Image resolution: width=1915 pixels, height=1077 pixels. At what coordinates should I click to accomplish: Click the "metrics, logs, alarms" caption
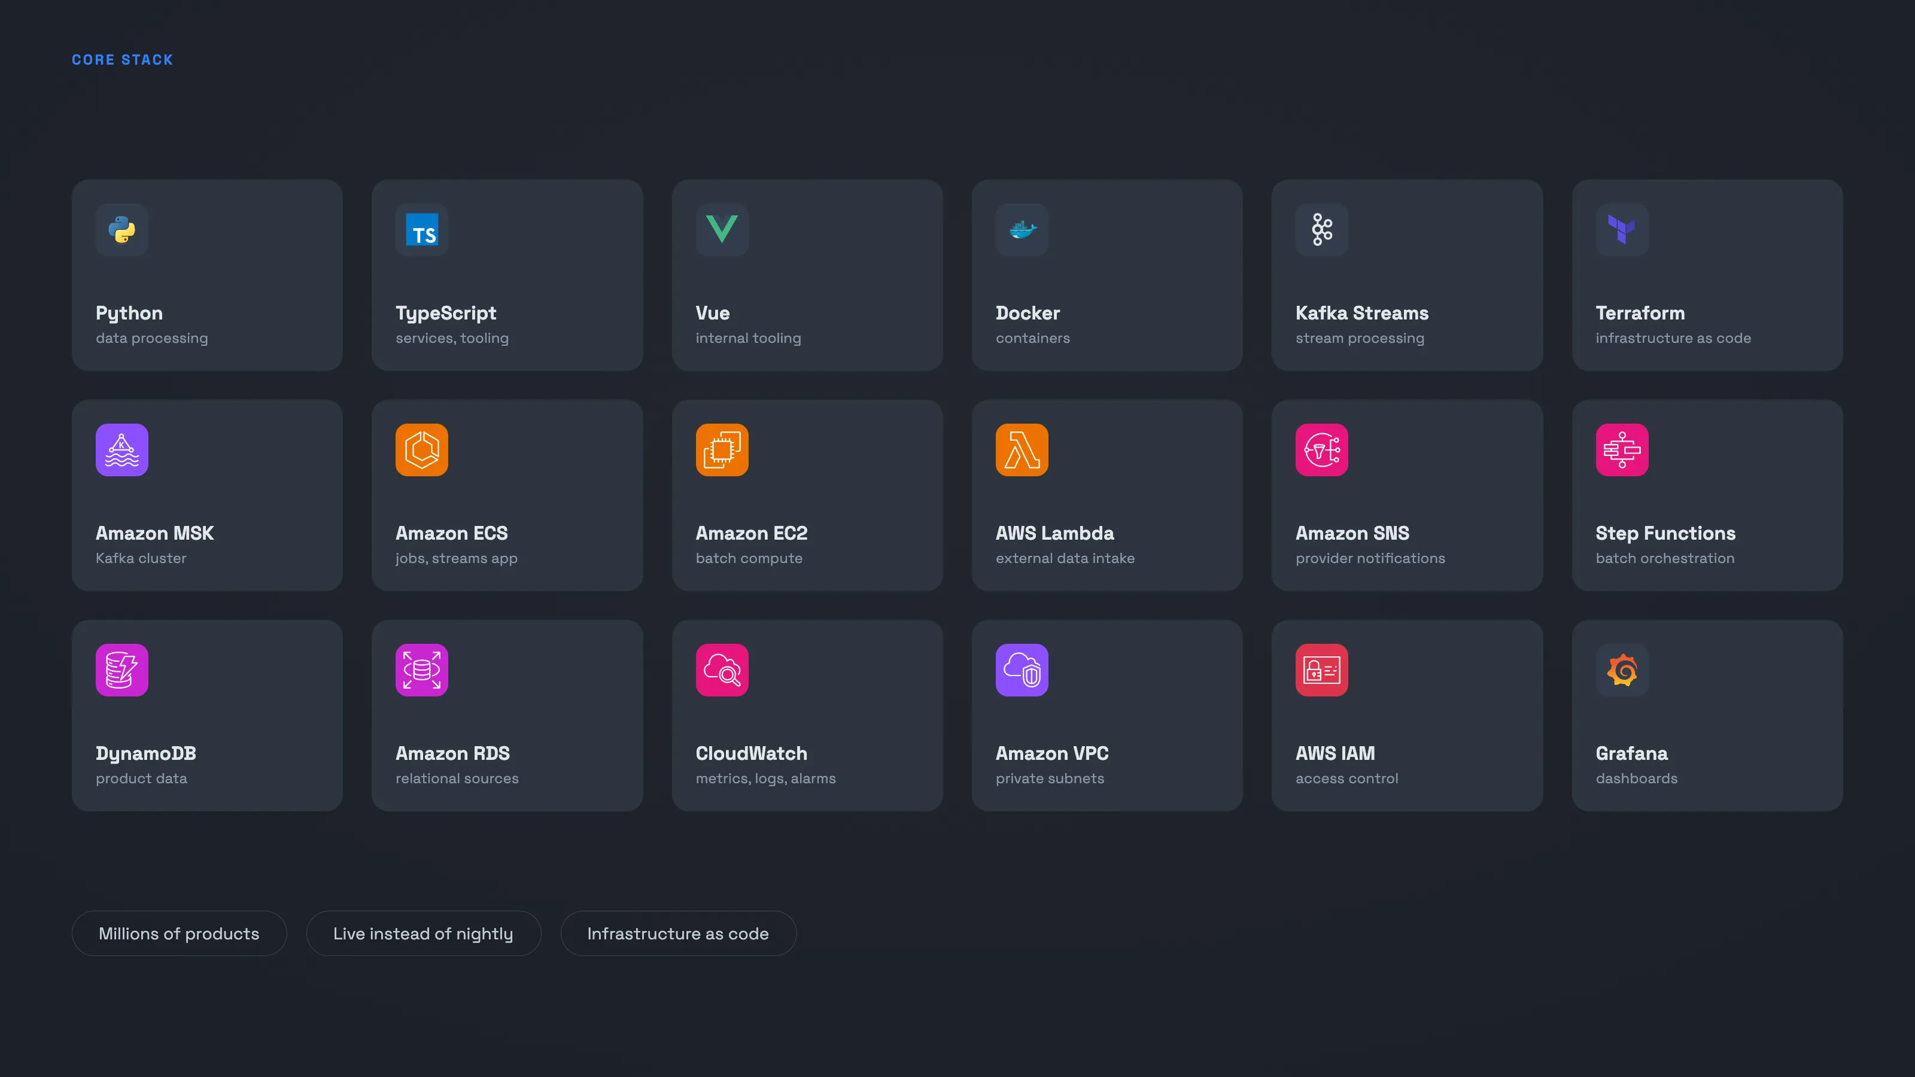click(x=766, y=778)
